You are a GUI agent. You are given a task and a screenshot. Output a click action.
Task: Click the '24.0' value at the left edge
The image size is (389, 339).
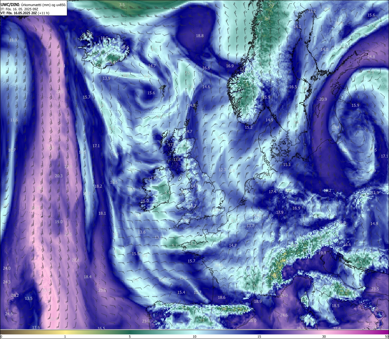tap(7, 268)
